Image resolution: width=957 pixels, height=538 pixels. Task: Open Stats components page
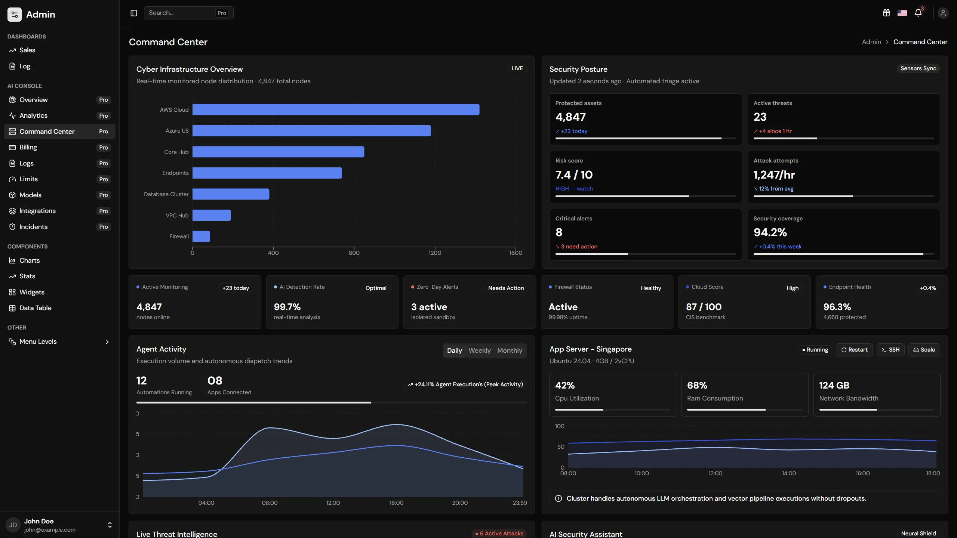tap(59, 276)
